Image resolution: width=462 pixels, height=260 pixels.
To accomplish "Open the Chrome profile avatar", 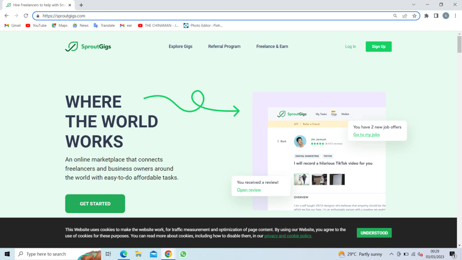I will click(446, 16).
